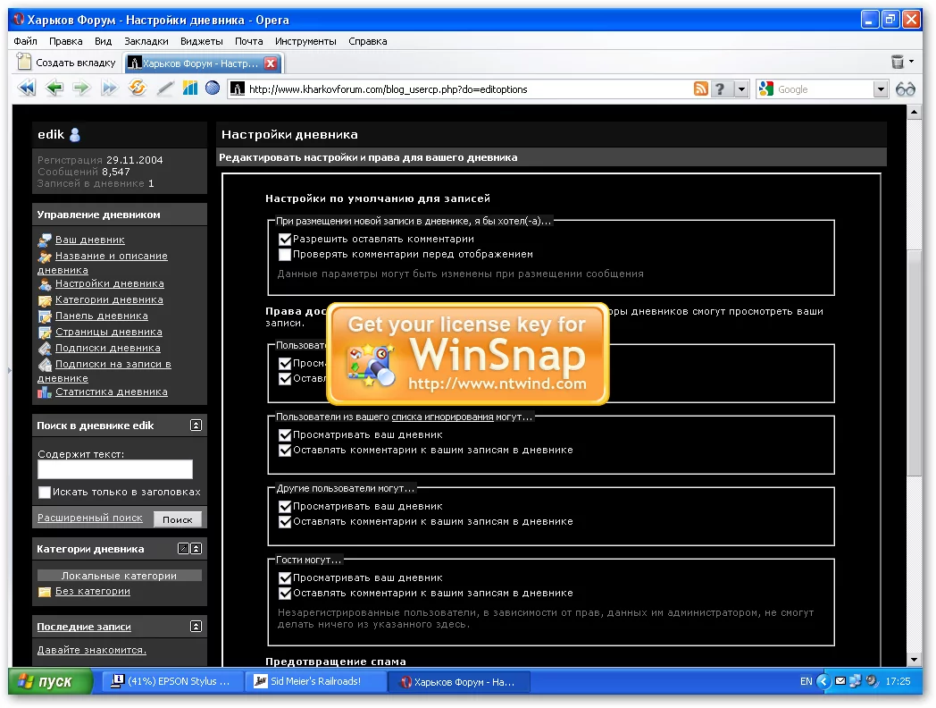Click the question mark security icon
936x708 pixels.
coord(721,89)
